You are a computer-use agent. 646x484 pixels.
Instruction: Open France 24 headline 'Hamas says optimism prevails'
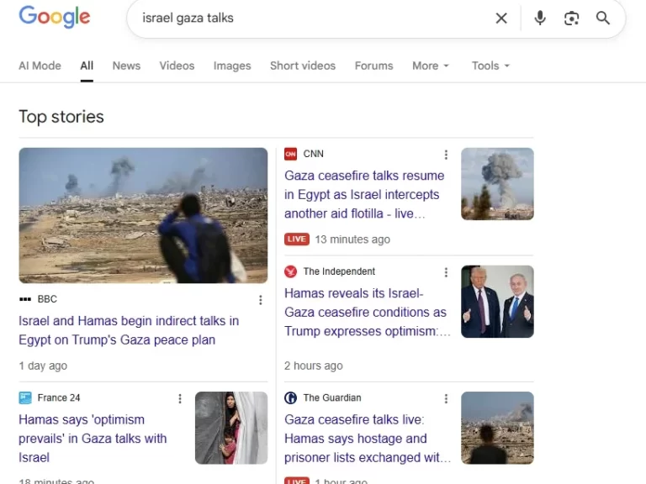[93, 439]
